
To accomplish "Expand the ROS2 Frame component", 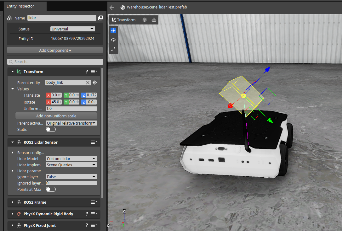I will (x=12, y=202).
